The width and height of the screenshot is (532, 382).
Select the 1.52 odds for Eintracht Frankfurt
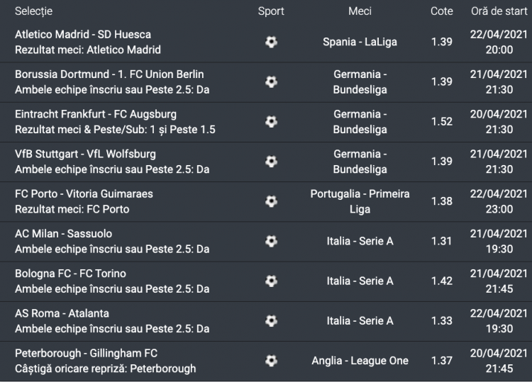(441, 121)
